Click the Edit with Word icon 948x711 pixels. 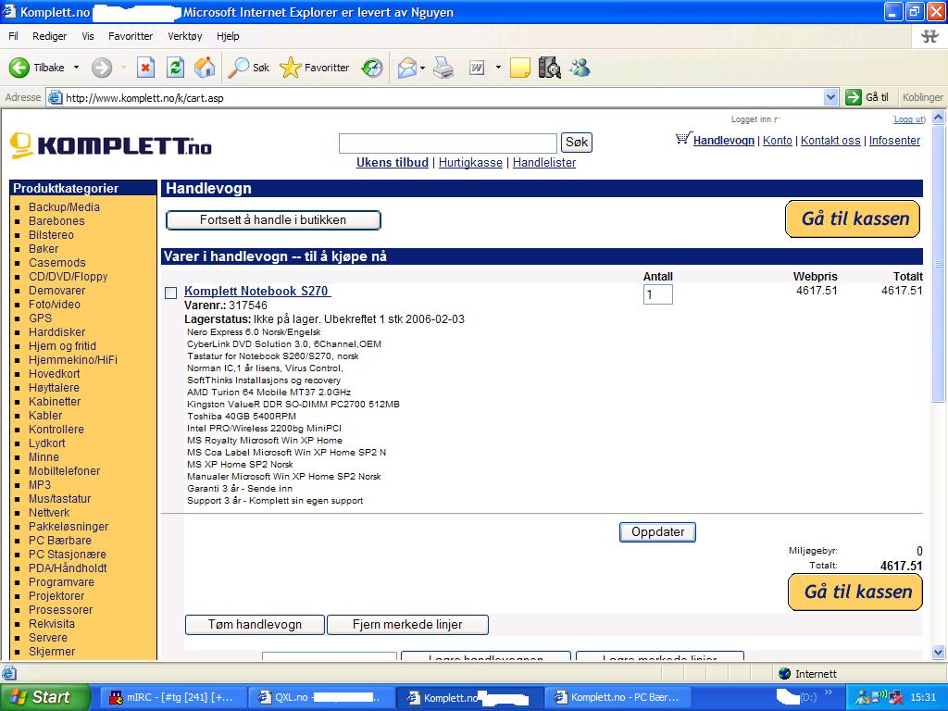tap(477, 68)
